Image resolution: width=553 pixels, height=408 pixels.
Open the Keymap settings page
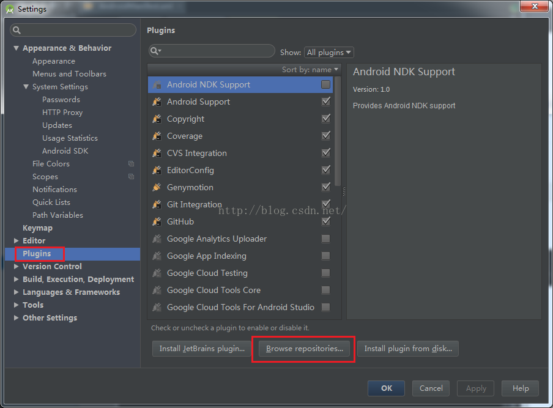pyautogui.click(x=37, y=228)
